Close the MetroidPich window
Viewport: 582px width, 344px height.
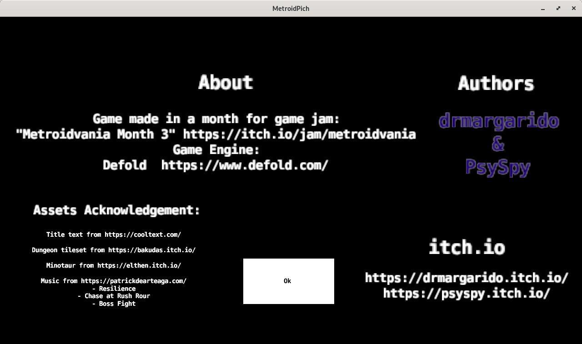(574, 9)
